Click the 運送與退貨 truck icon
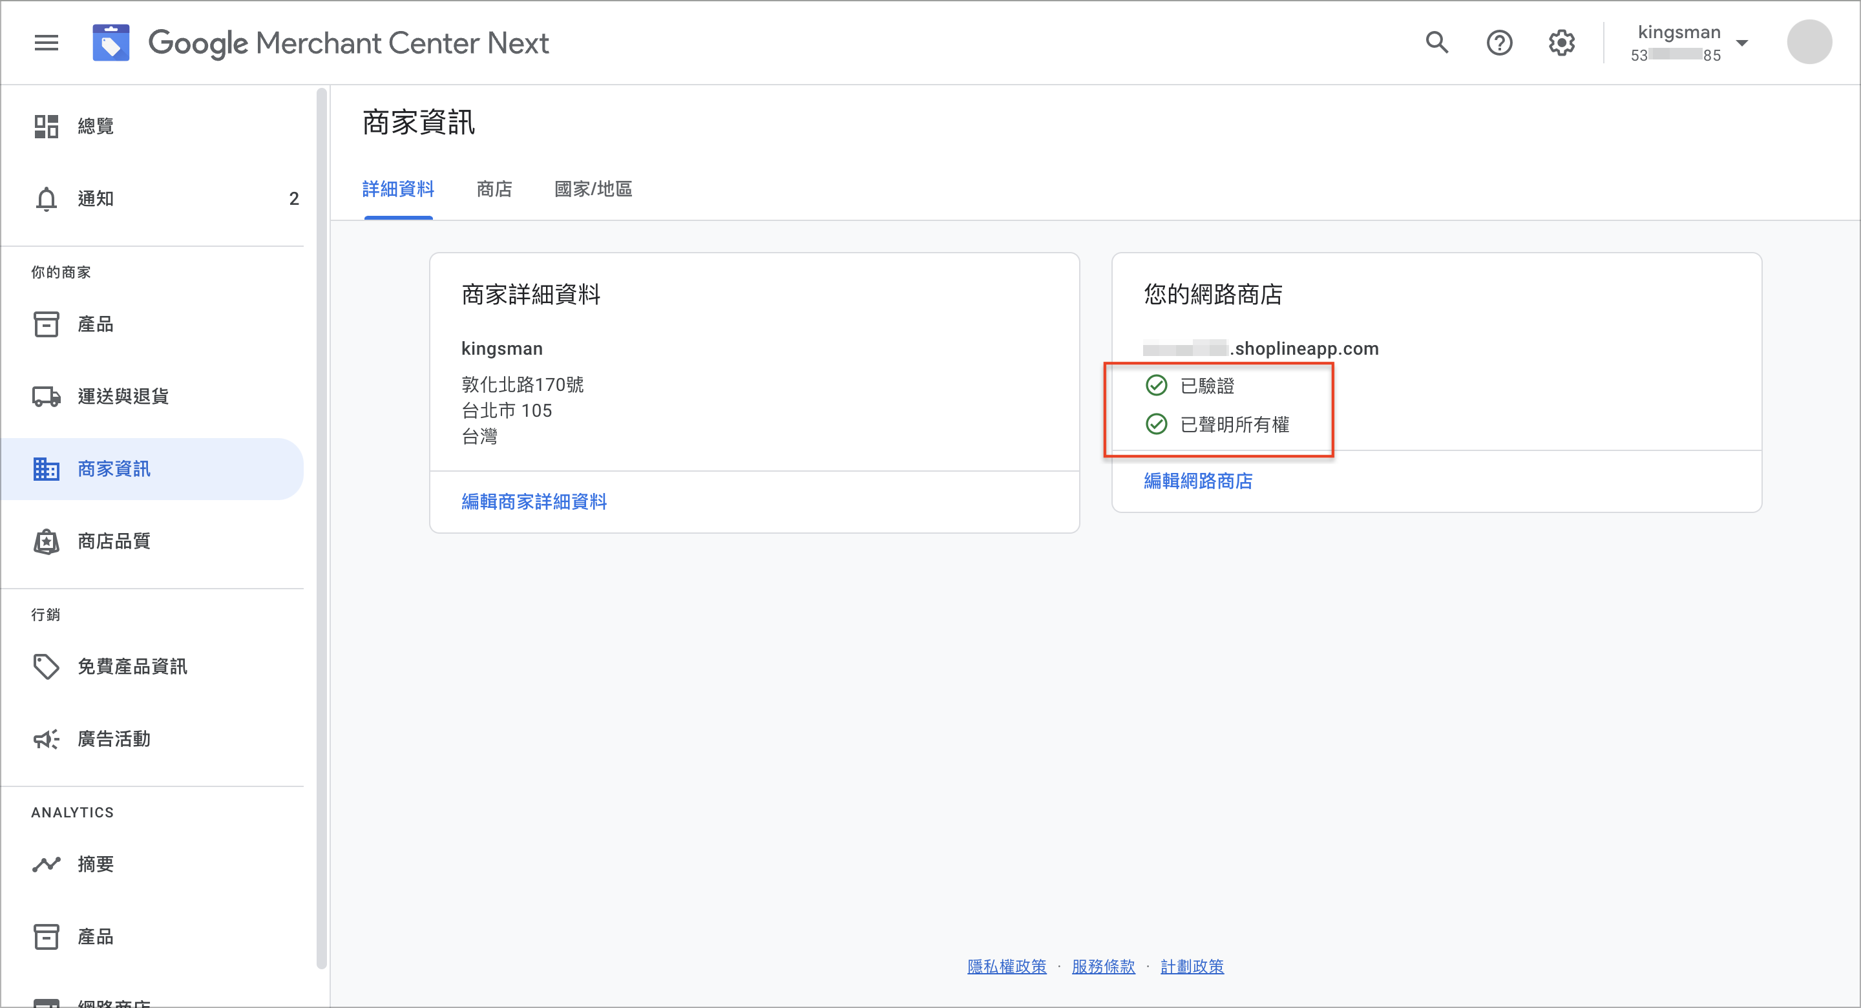 click(47, 397)
